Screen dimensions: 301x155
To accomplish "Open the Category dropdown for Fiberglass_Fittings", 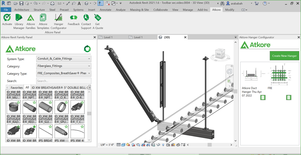I will pos(64,66).
